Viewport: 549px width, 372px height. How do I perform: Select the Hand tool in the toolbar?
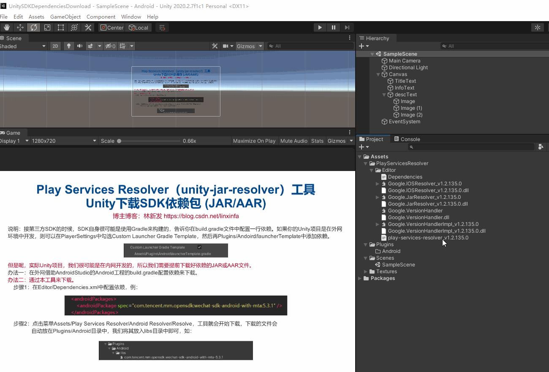[6, 27]
